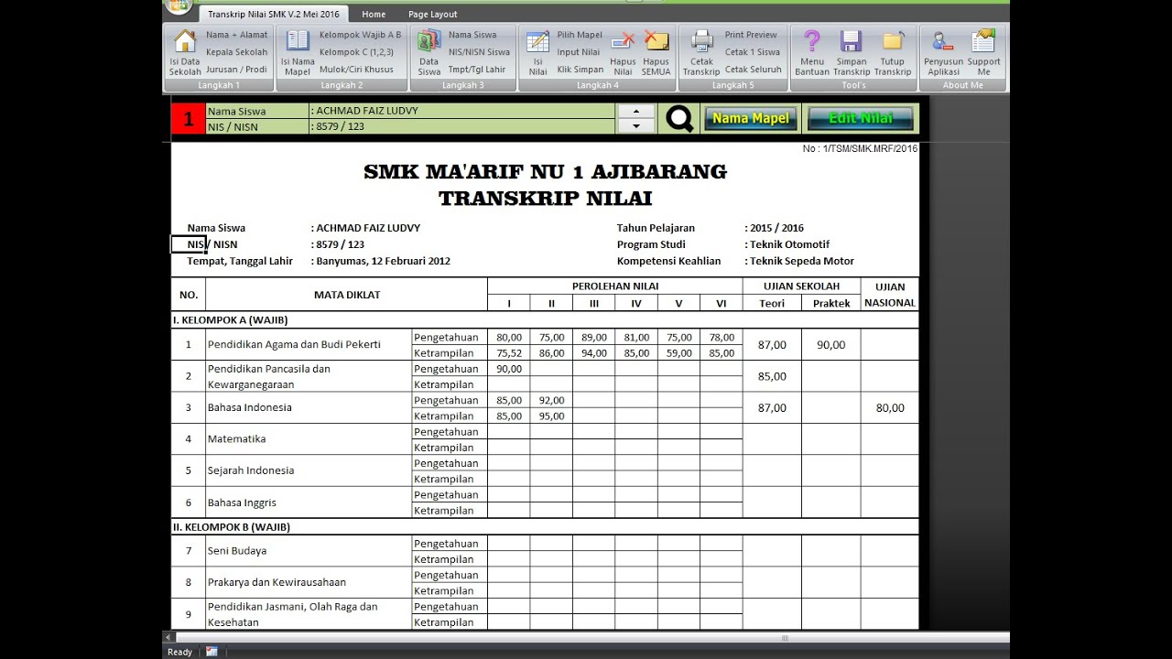The image size is (1172, 659).
Task: Click the 92,00 Bahasa Indonesia Pengetahuan value
Action: click(x=551, y=400)
